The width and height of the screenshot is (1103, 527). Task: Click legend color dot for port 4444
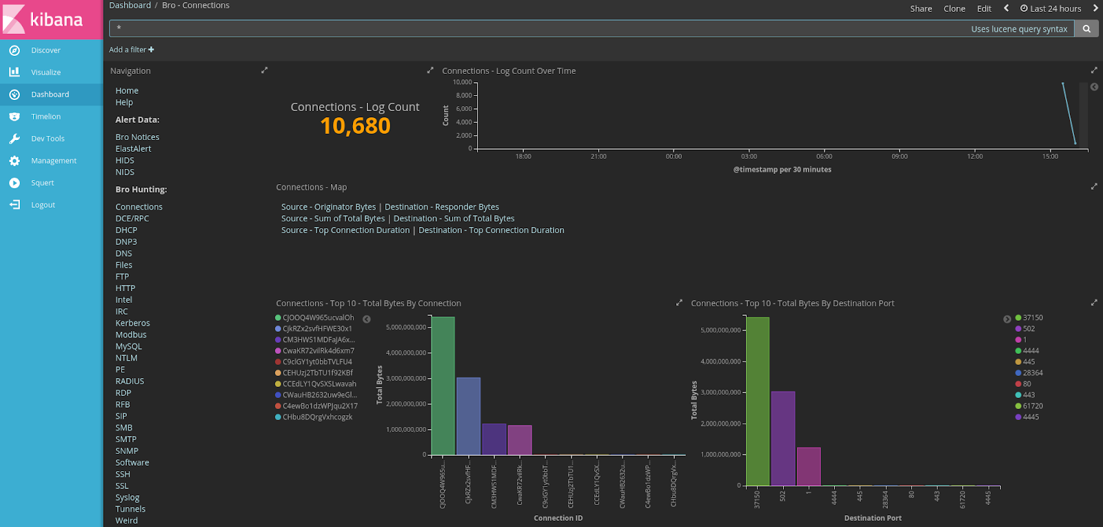click(1018, 351)
